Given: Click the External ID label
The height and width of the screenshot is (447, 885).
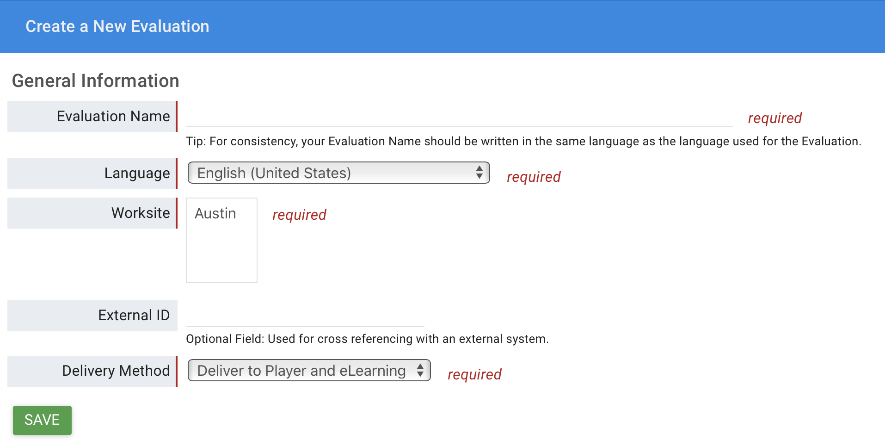Looking at the screenshot, I should [x=134, y=315].
